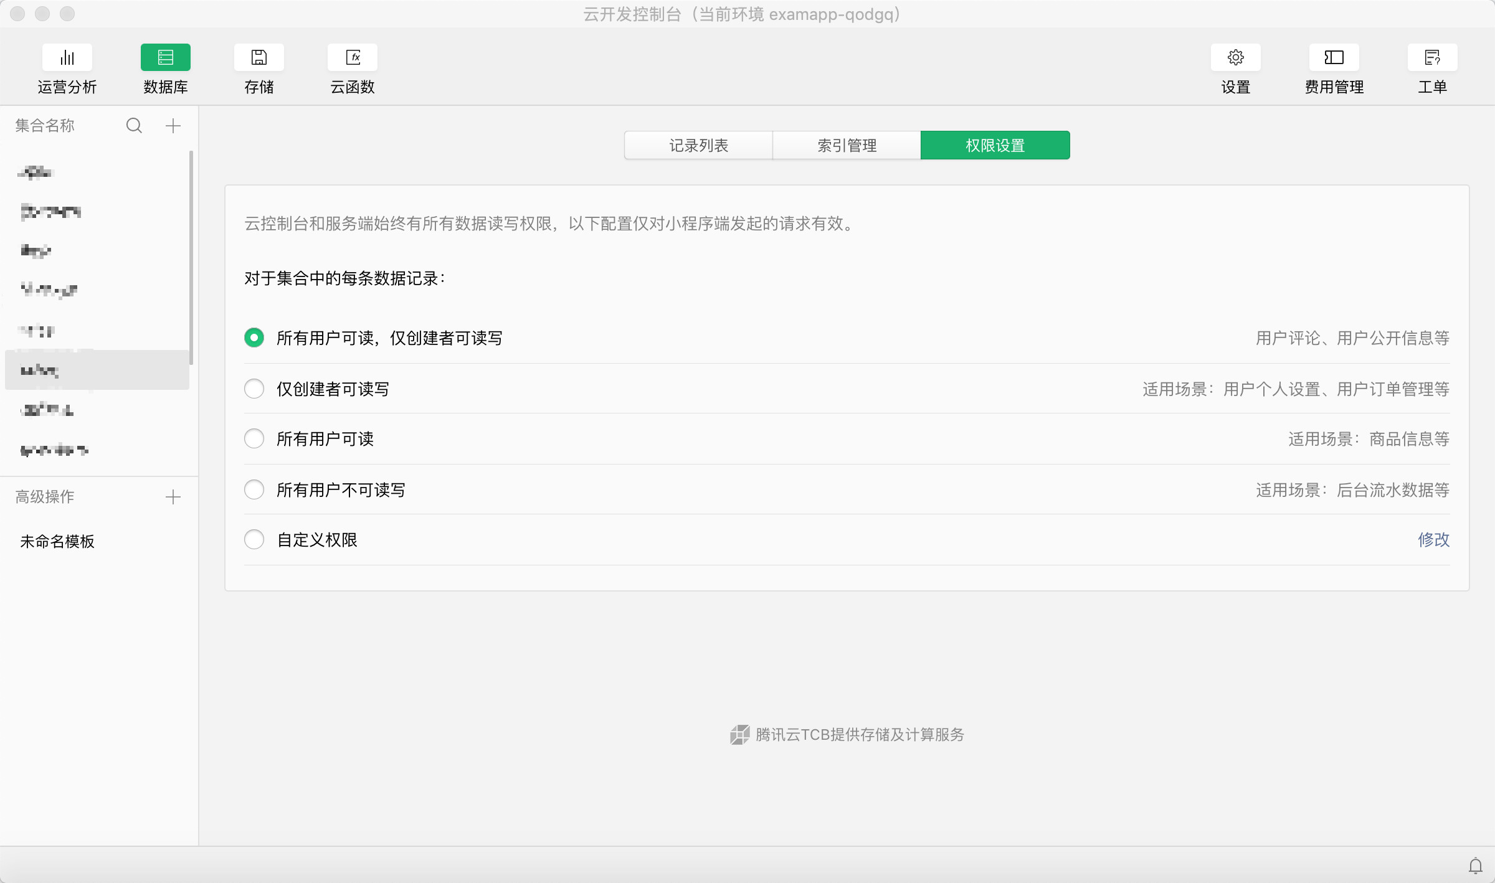The width and height of the screenshot is (1495, 883).
Task: Select 仅创建者可读写 radio option
Action: 254,389
